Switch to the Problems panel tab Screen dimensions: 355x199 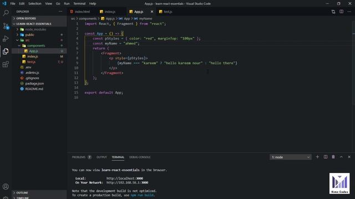coord(82,157)
